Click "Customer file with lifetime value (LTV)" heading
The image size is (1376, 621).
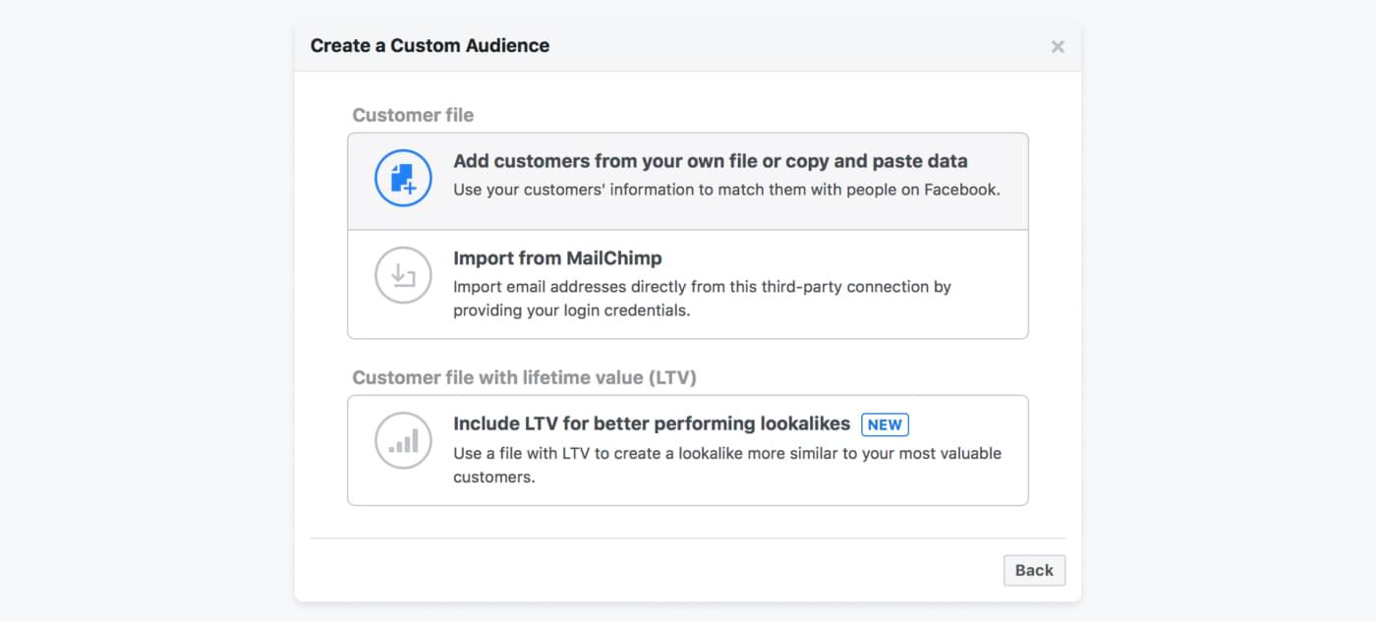pyautogui.click(x=524, y=377)
